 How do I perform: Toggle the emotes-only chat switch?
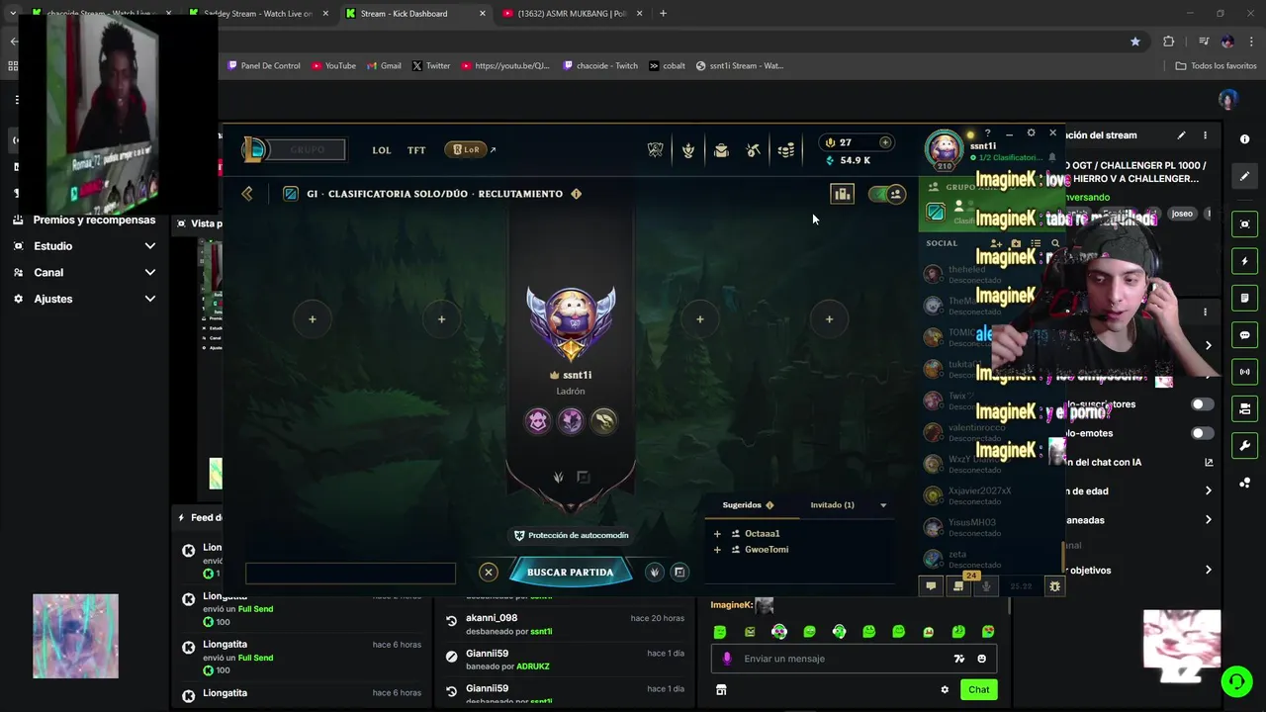pos(1202,433)
